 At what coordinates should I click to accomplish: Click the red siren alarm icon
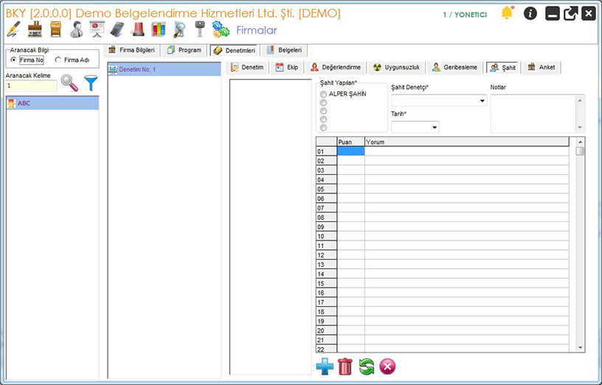(x=138, y=30)
